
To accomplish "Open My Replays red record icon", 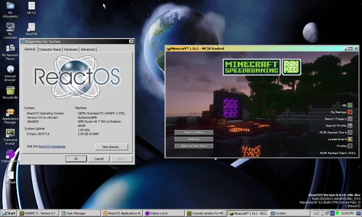I will [x=350, y=112].
